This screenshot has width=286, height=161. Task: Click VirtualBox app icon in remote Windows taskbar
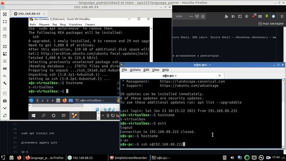74,115
